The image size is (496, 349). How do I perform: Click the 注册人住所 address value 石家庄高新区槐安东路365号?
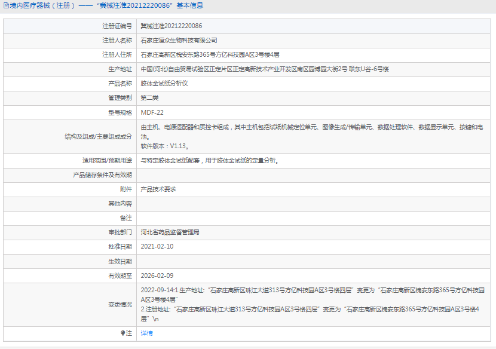(x=210, y=55)
